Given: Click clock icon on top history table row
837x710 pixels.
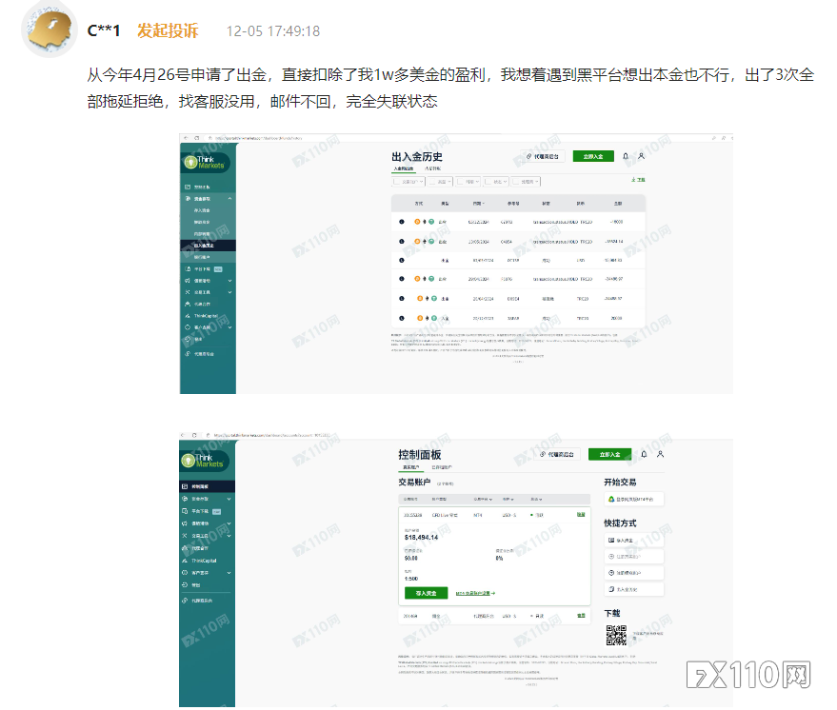Looking at the screenshot, I should (402, 222).
